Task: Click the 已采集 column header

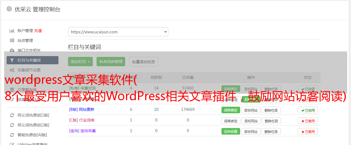Action: click(188, 77)
